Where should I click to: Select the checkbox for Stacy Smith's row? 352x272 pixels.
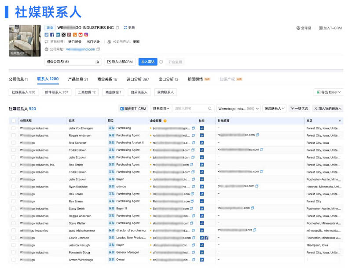pos(13,209)
